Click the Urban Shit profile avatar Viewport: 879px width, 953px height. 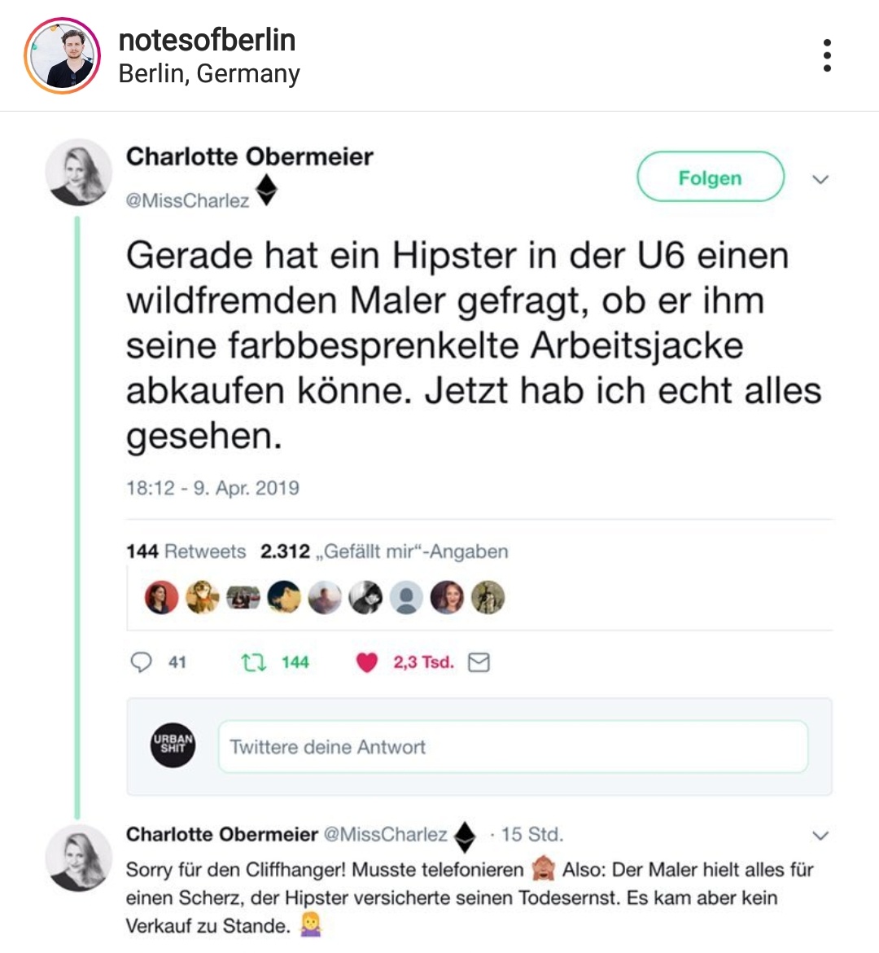point(173,745)
